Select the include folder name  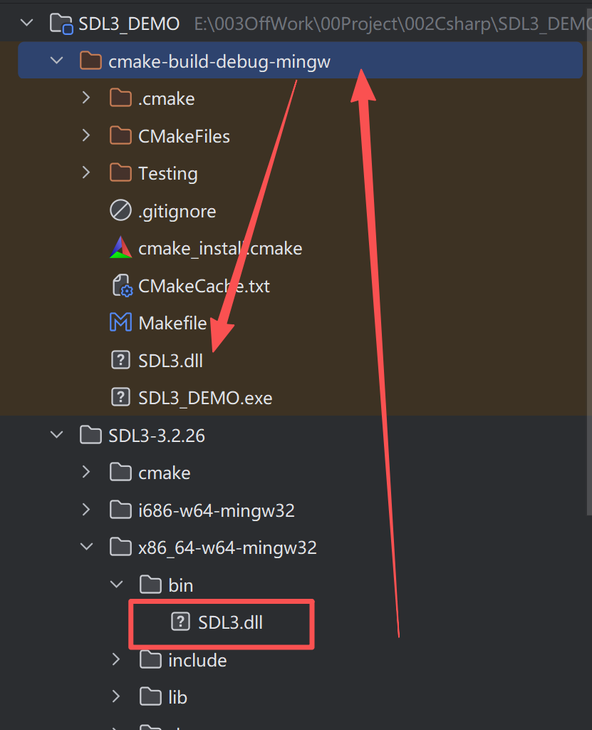click(x=197, y=660)
